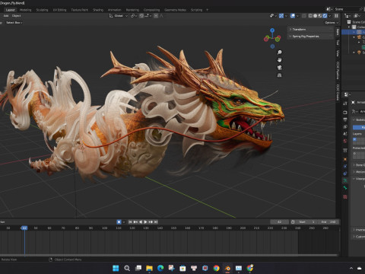
Task: Open the World properties tab
Action: pos(345,141)
